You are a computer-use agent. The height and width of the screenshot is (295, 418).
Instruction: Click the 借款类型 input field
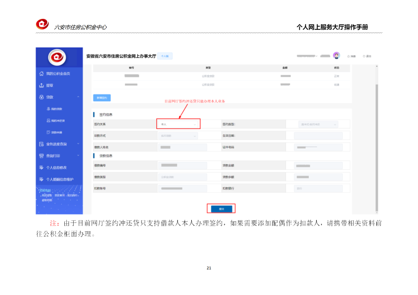pyautogui.click(x=182, y=177)
